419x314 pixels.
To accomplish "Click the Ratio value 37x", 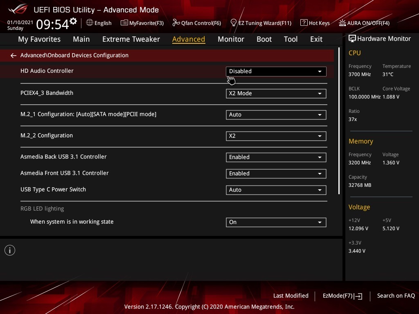I will pos(352,119).
